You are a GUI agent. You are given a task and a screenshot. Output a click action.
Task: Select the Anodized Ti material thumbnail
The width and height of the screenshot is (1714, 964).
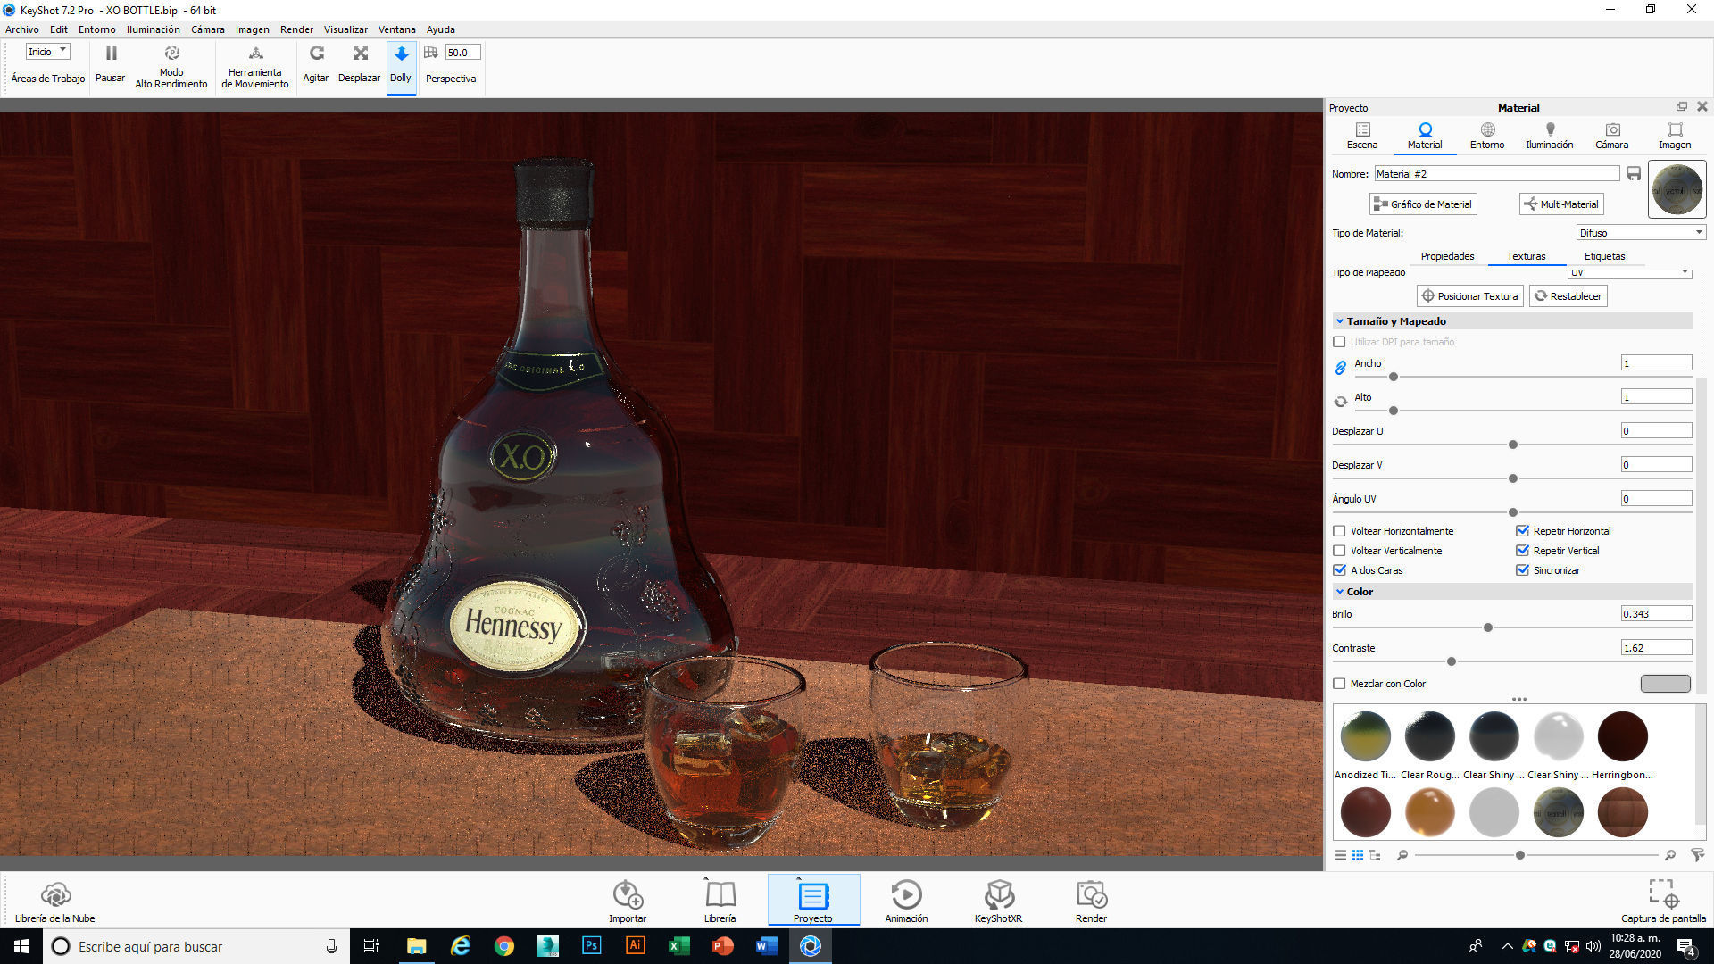click(1365, 736)
